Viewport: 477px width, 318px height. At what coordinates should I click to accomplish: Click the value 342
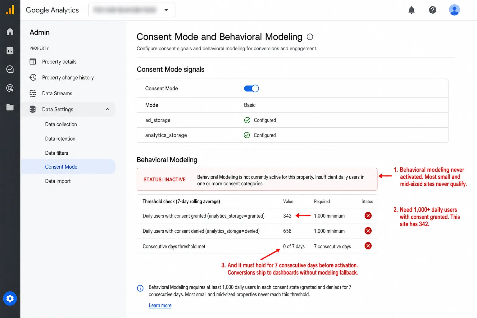(287, 216)
